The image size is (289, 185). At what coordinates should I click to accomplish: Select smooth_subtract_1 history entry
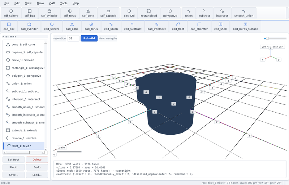[x=24, y=122]
